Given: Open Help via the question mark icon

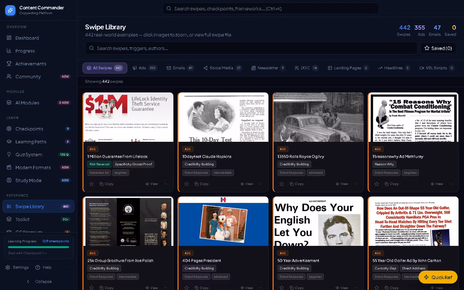Looking at the screenshot, I should pyautogui.click(x=43, y=267).
